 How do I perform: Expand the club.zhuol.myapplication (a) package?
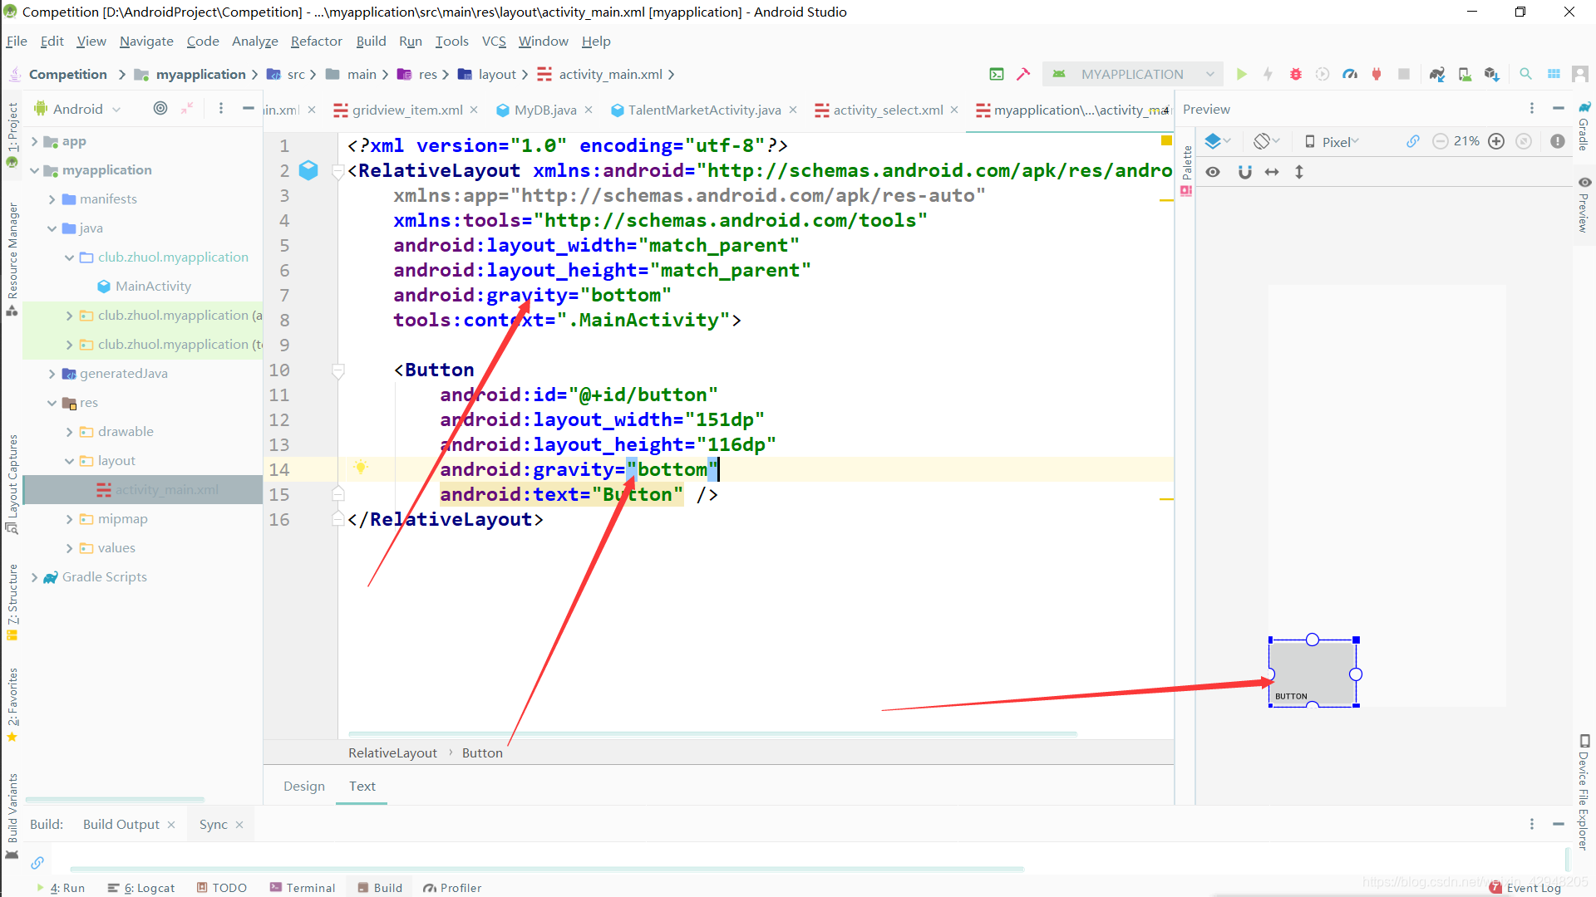pyautogui.click(x=68, y=314)
